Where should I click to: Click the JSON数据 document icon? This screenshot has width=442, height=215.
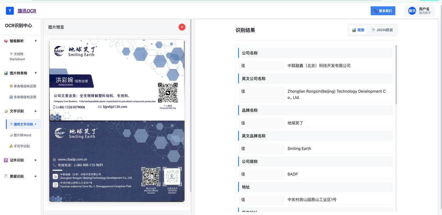coord(373,30)
